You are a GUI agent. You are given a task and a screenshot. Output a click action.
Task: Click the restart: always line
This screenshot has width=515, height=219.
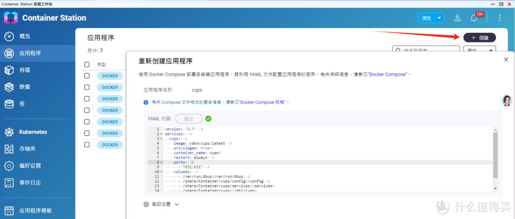click(189, 157)
